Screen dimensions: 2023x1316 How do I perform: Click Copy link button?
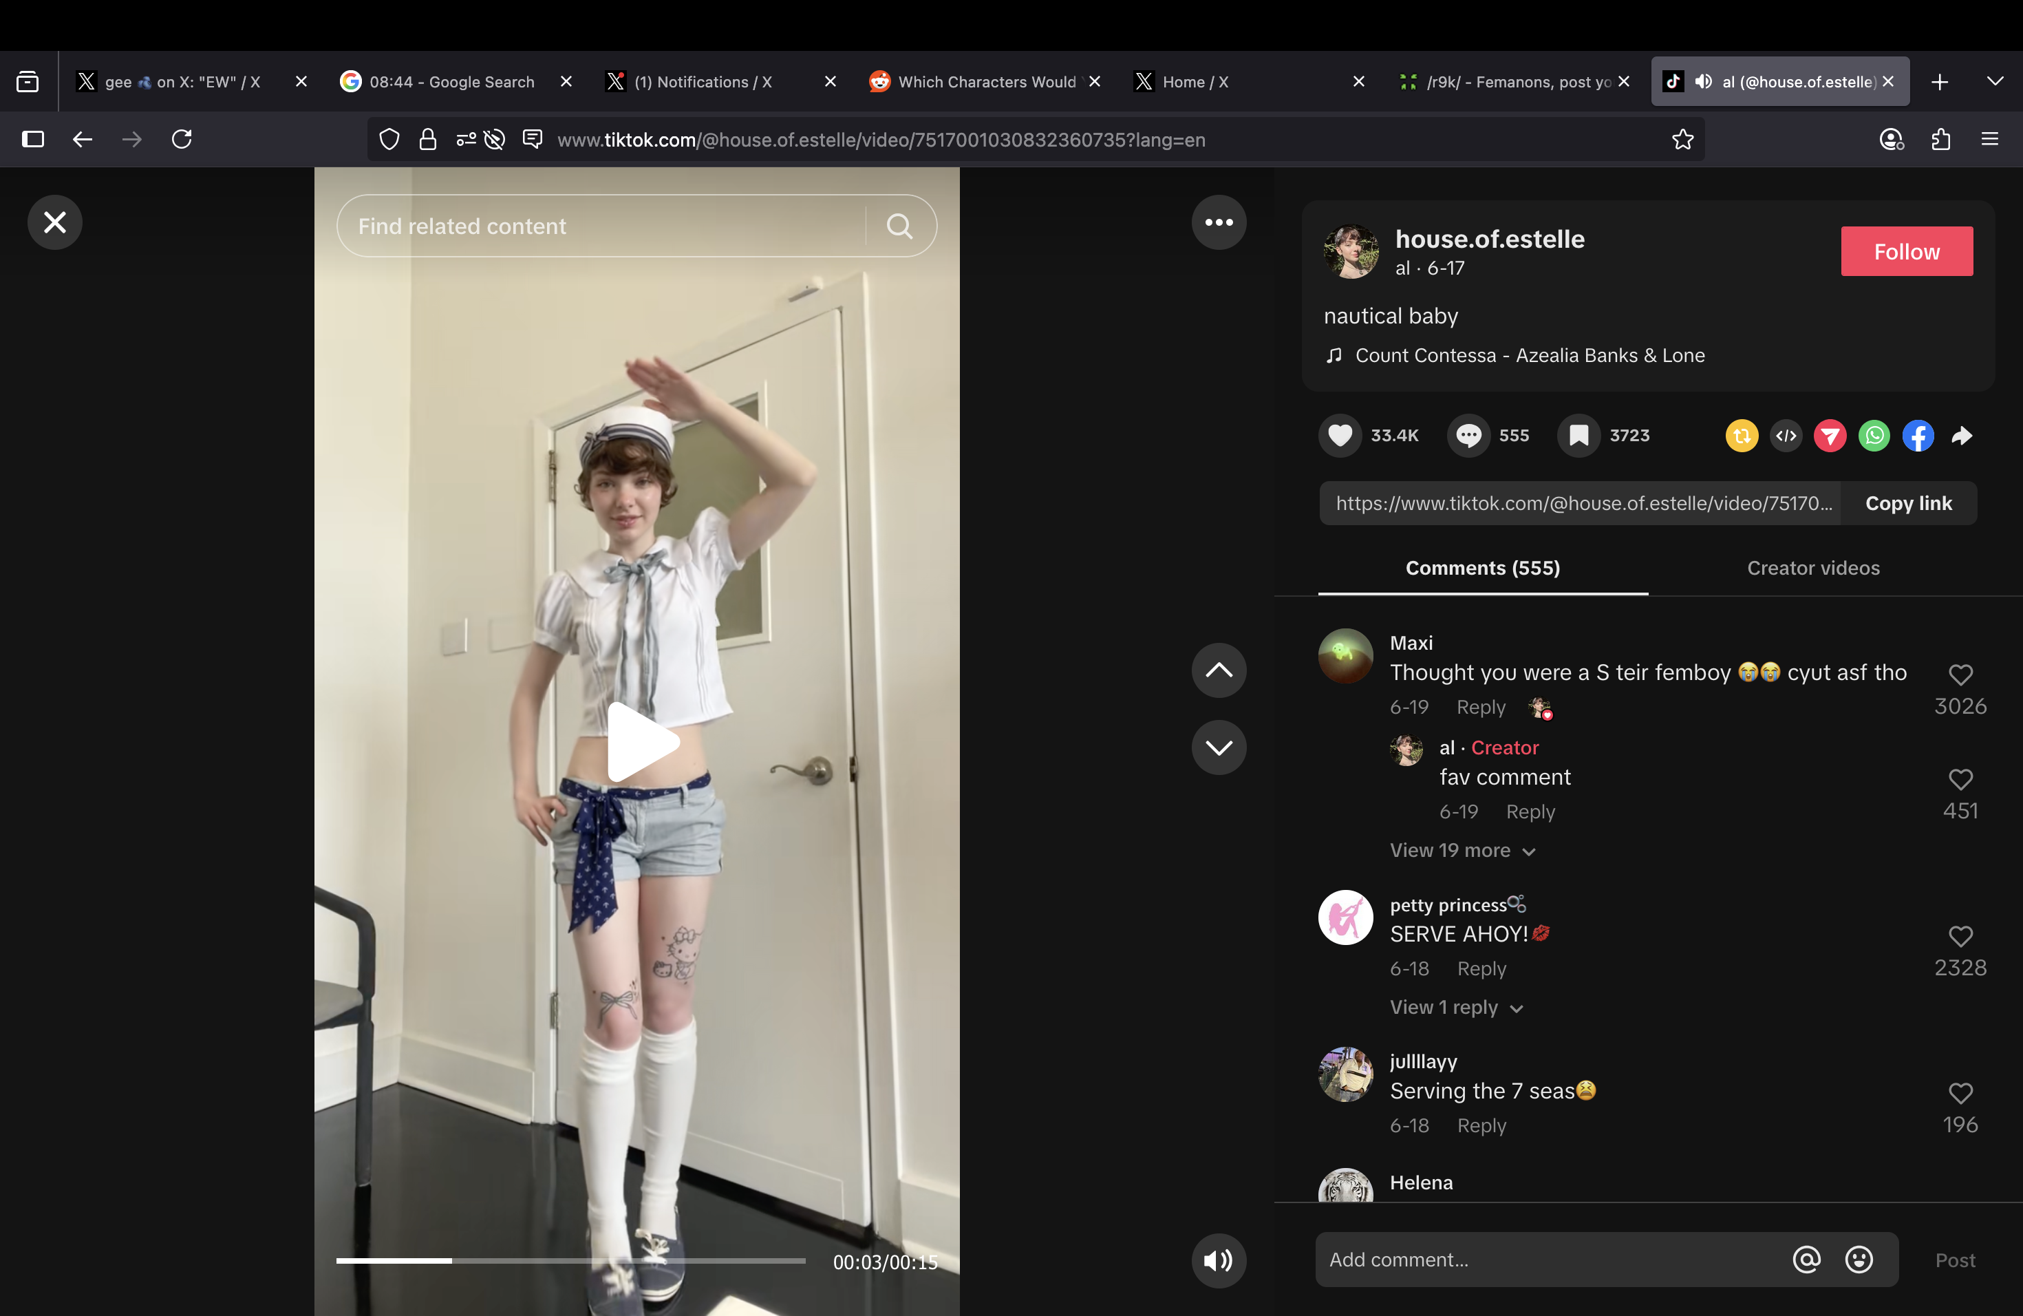(x=1908, y=503)
